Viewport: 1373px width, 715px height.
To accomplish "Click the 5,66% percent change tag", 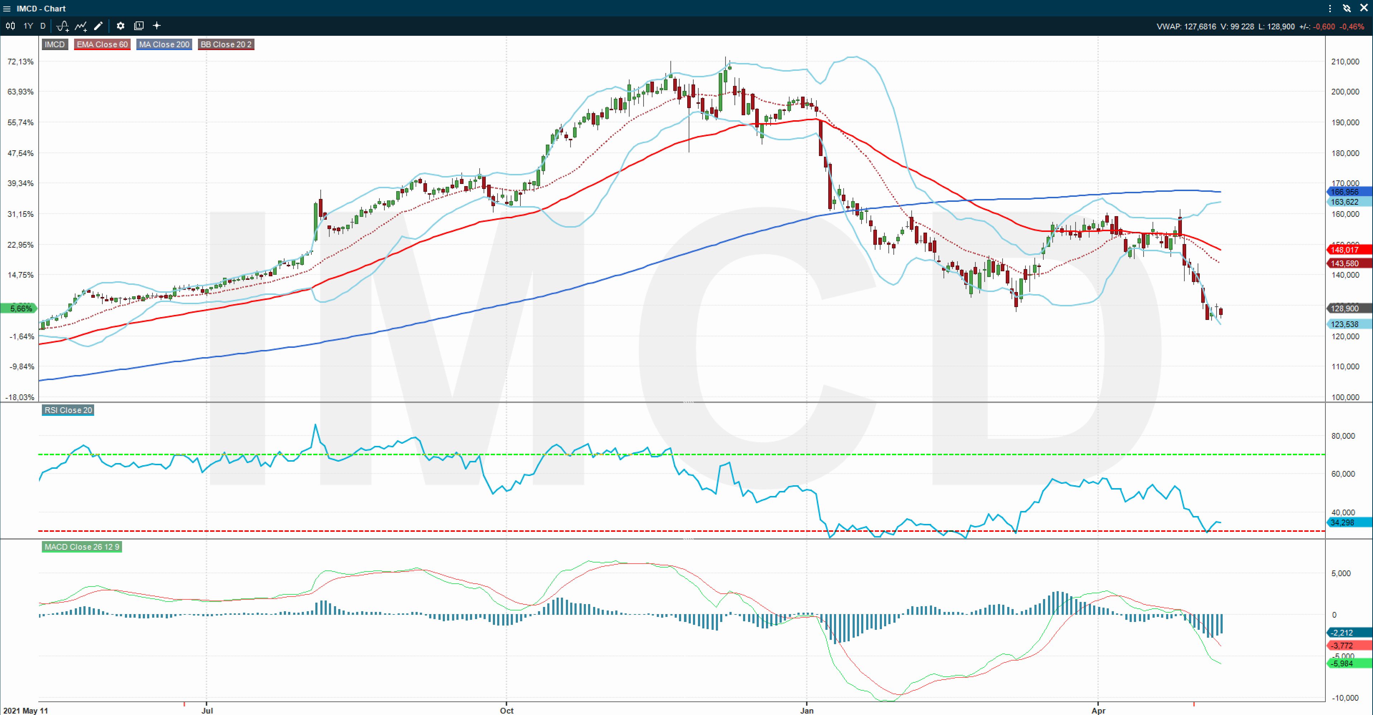I will pos(19,308).
